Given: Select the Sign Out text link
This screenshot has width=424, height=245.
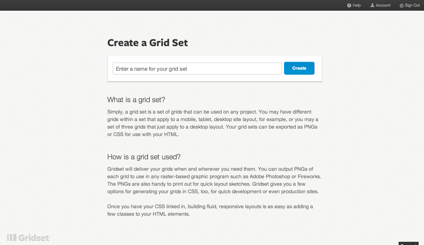Looking at the screenshot, I should coord(412,5).
